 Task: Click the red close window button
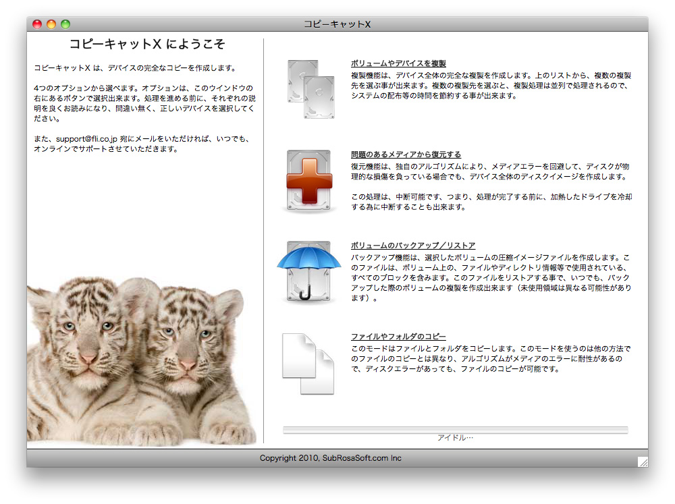point(37,24)
